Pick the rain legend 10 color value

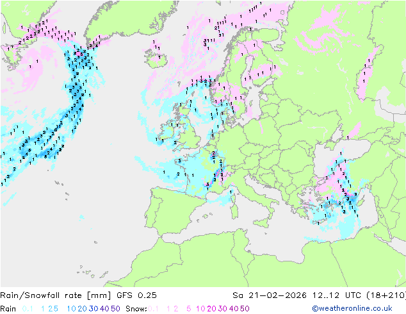(71, 309)
